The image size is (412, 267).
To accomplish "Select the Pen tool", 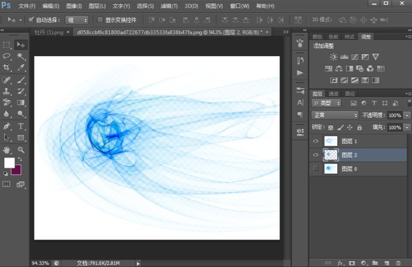I will point(6,126).
